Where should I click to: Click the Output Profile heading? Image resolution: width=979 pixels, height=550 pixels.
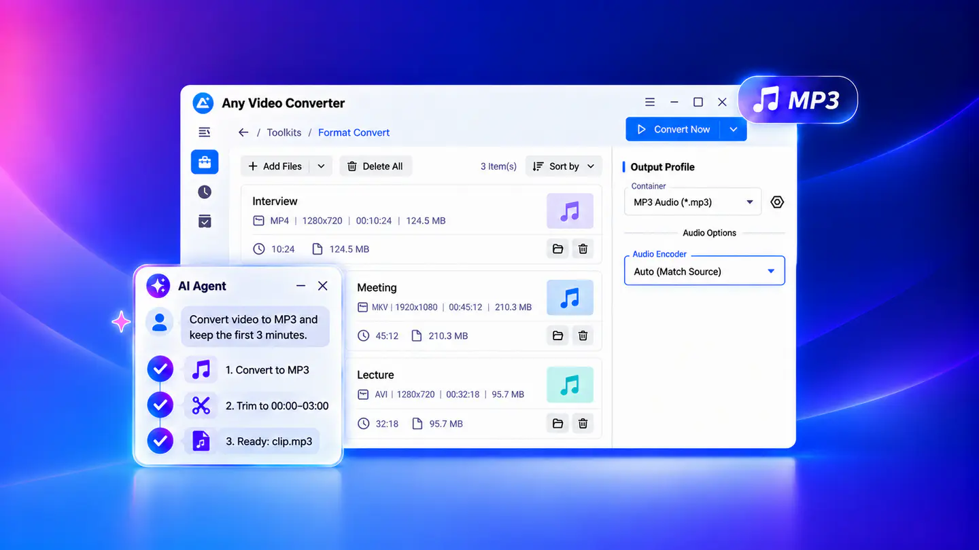click(662, 167)
